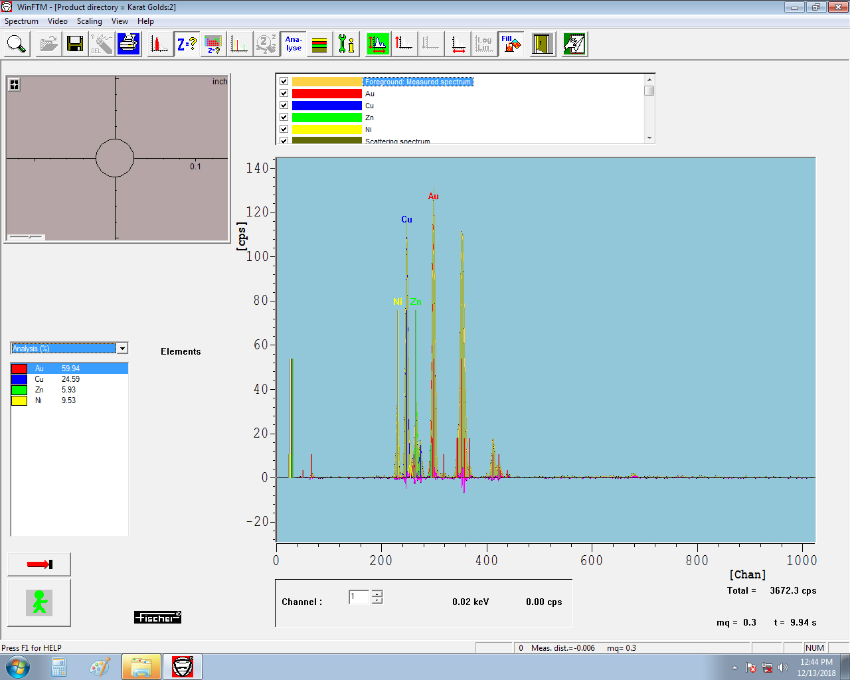Image resolution: width=850 pixels, height=680 pixels.
Task: Open the Spectrum menu
Action: pyautogui.click(x=21, y=21)
